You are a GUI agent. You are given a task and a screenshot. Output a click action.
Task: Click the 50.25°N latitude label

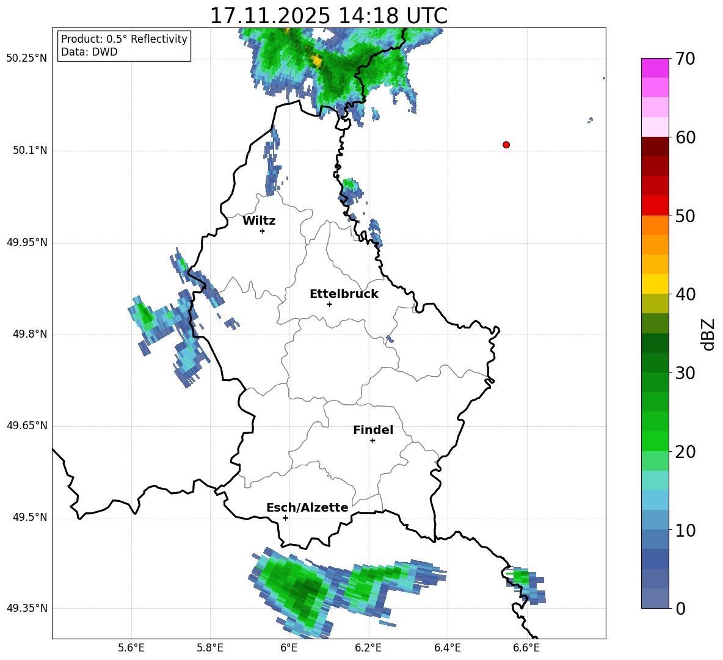pyautogui.click(x=27, y=59)
